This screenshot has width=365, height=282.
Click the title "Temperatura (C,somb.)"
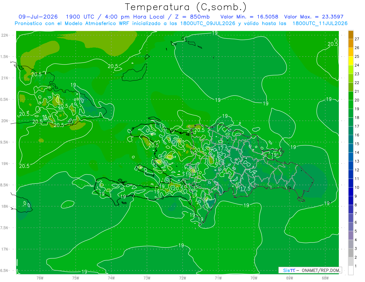point(186,7)
